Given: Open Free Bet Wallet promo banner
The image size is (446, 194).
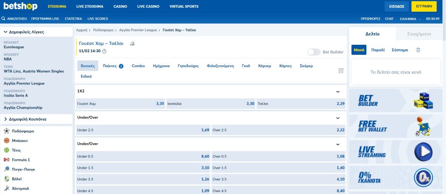Looking at the screenshot, I should click(395, 126).
